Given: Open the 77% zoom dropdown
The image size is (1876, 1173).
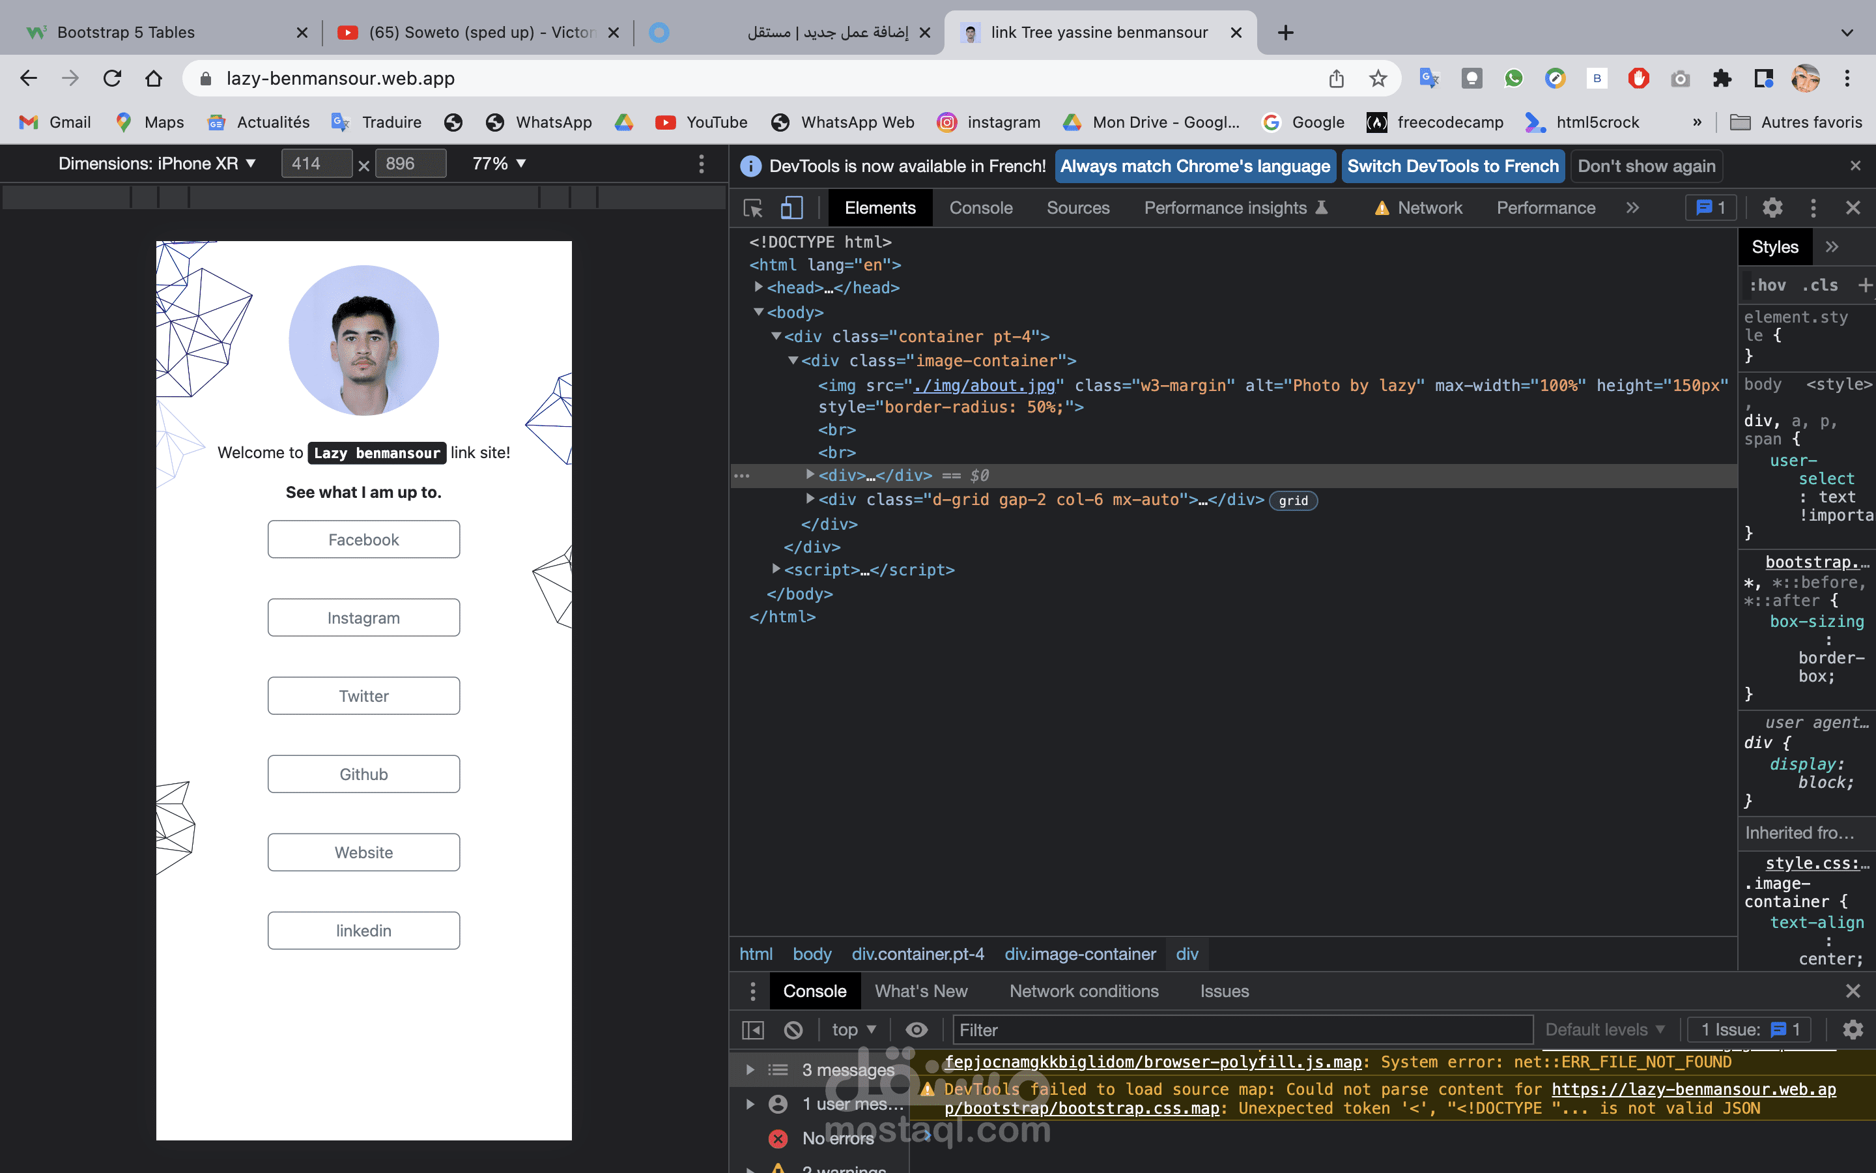Looking at the screenshot, I should click(499, 164).
